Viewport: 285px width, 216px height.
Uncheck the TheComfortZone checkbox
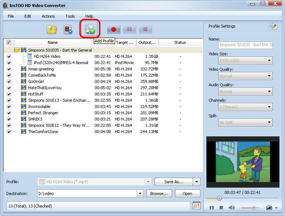[x=9, y=131]
